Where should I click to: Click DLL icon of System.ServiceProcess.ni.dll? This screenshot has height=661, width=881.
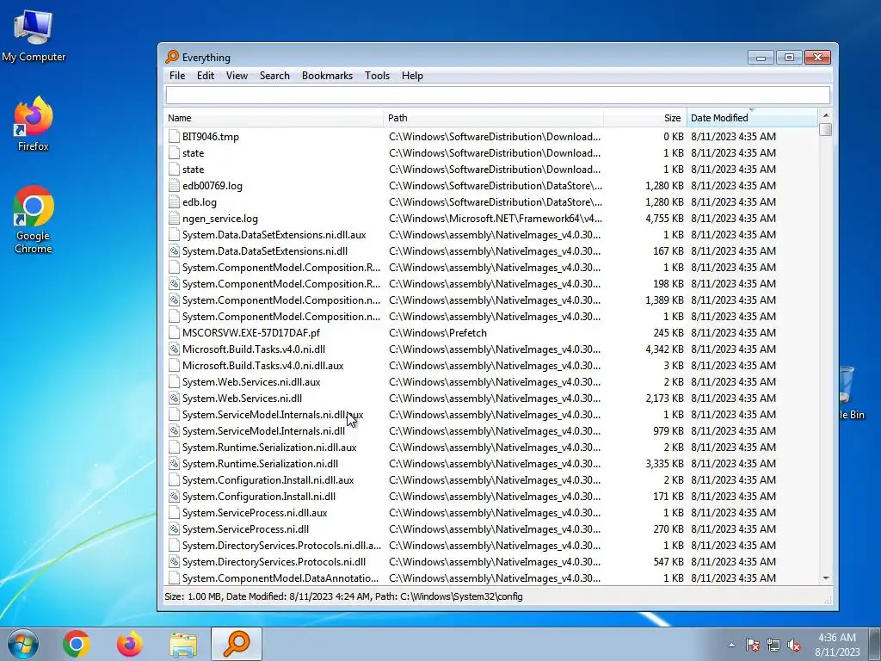pos(174,529)
